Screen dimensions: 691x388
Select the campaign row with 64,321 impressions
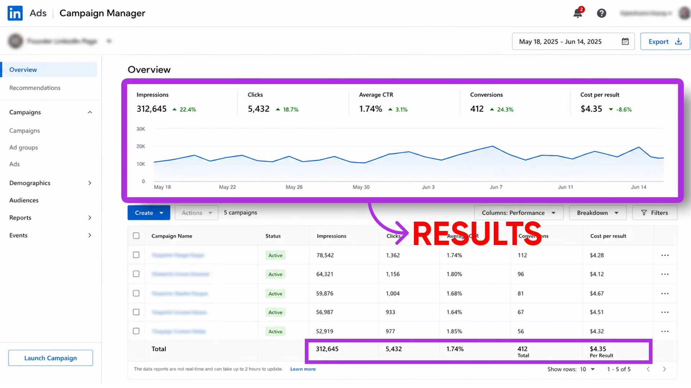[x=136, y=274]
